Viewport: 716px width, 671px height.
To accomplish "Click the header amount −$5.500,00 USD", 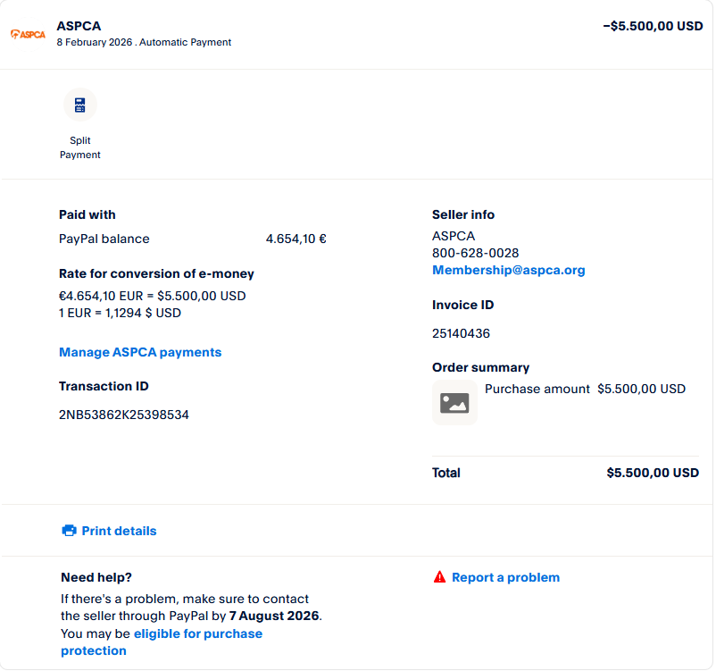I will 653,26.
